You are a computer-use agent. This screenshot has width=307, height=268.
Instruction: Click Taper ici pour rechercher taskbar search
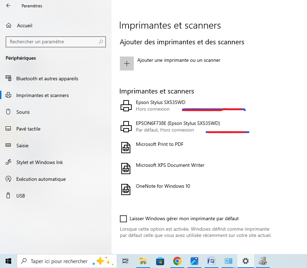(67, 261)
